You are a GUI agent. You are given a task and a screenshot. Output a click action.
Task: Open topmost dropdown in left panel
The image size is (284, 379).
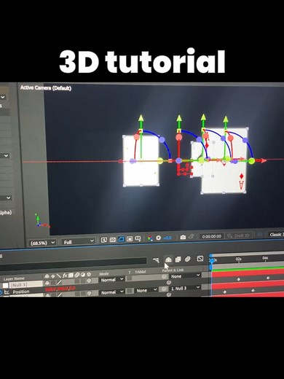pyautogui.click(x=3, y=97)
